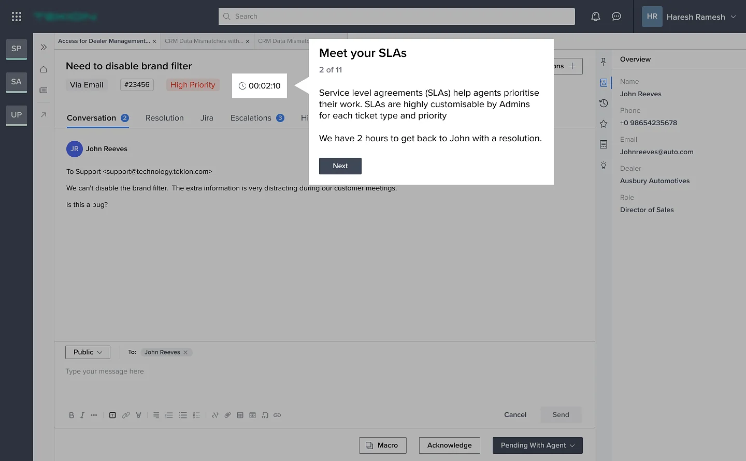Click the bulleted list icon

point(183,415)
